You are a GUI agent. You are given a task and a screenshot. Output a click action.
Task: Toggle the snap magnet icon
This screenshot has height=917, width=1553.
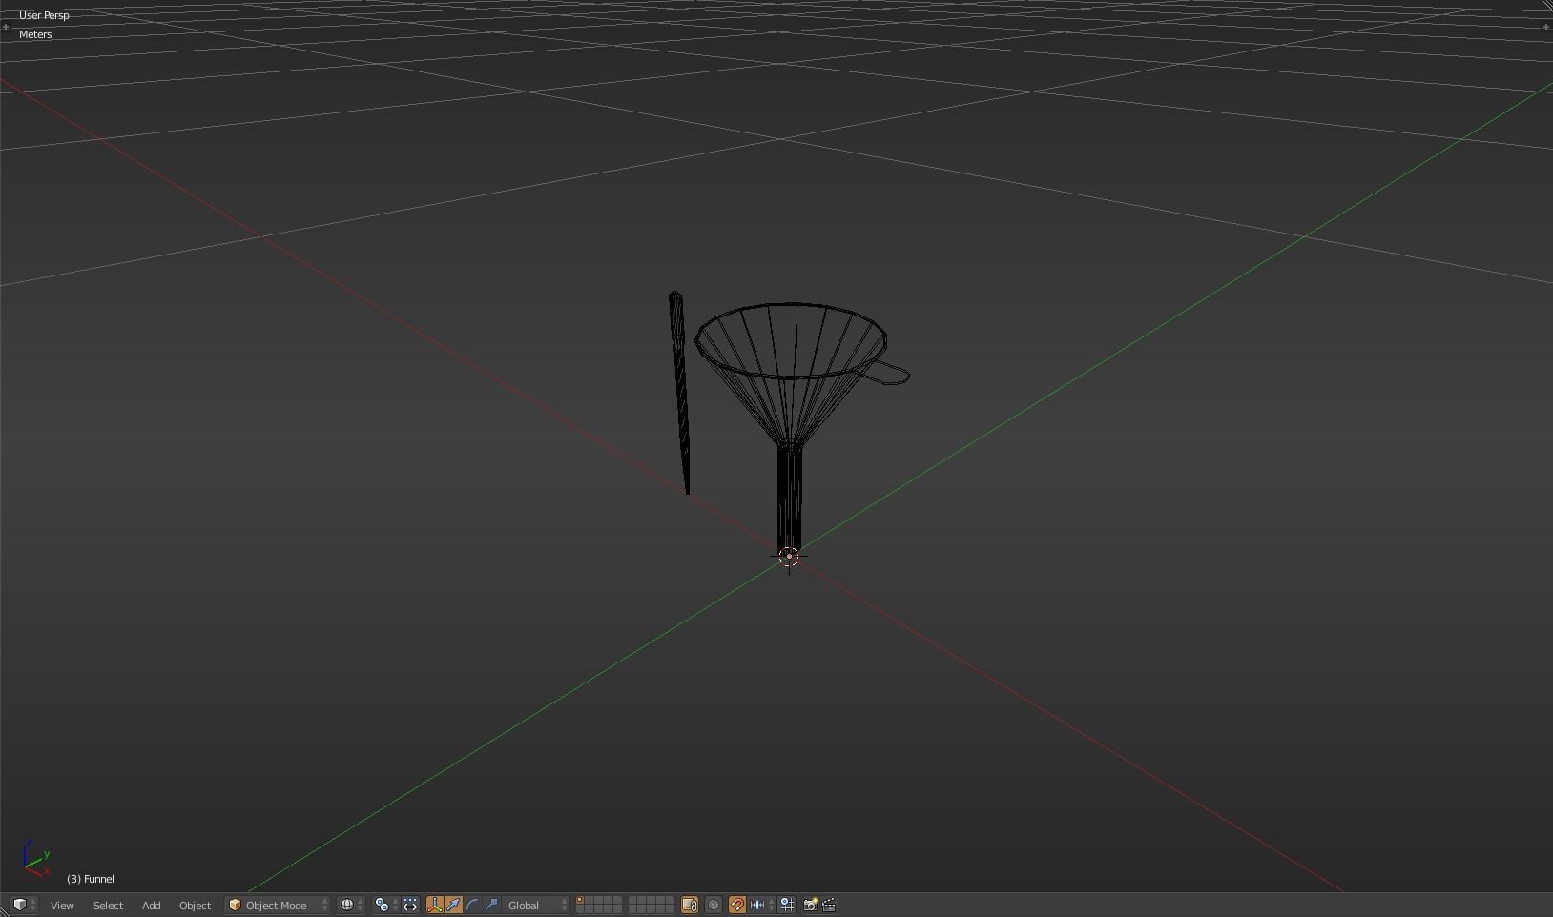click(x=737, y=905)
